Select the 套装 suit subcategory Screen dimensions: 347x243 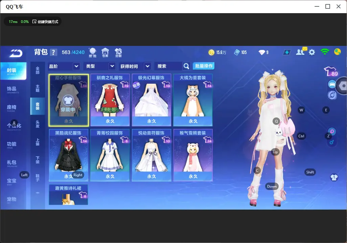[38, 106]
